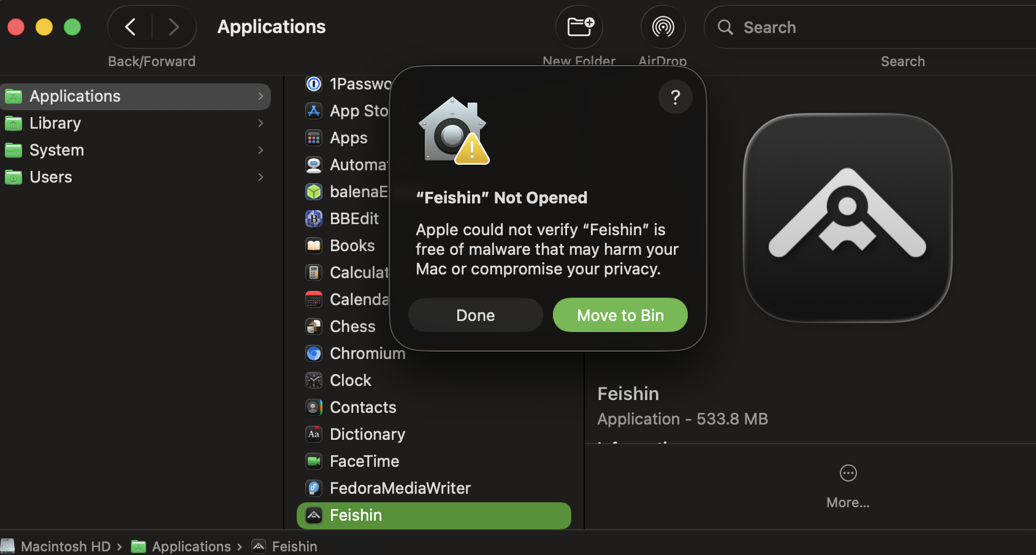The height and width of the screenshot is (555, 1036).
Task: Create a New Folder with the toolbar icon
Action: 580,27
